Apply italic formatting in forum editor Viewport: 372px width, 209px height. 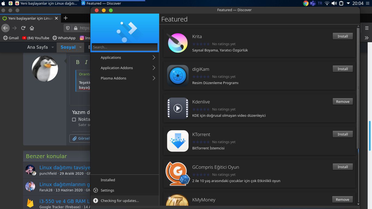click(x=86, y=62)
